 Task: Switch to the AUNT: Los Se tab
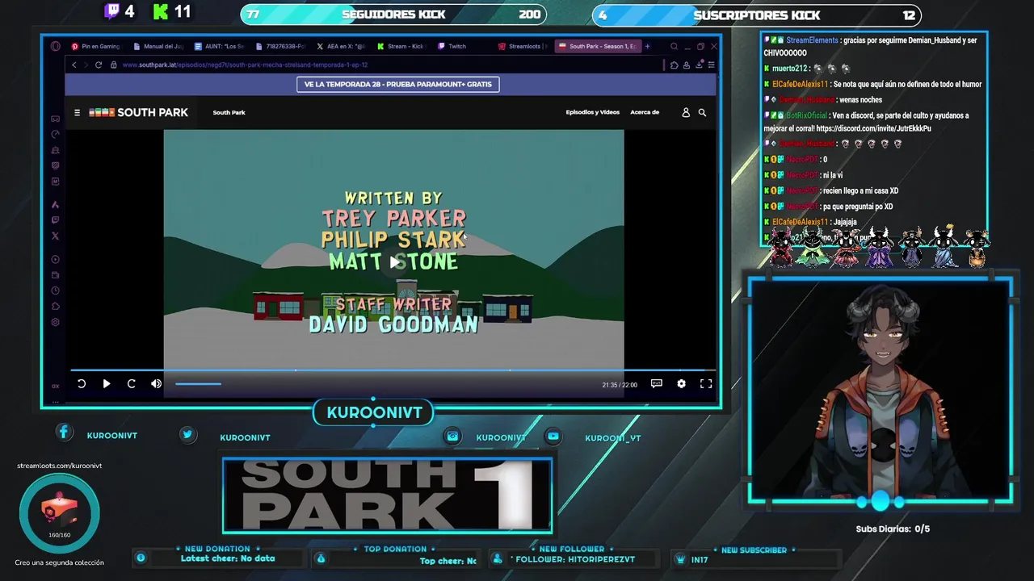220,46
